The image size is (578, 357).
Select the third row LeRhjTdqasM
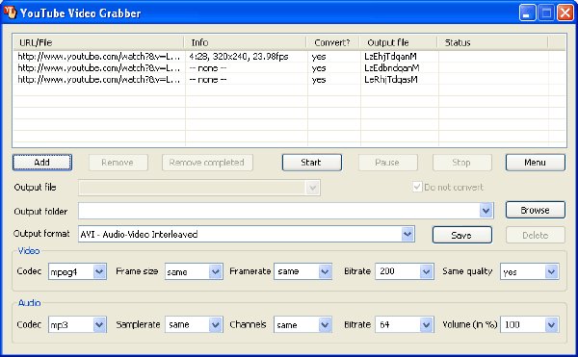(x=289, y=80)
